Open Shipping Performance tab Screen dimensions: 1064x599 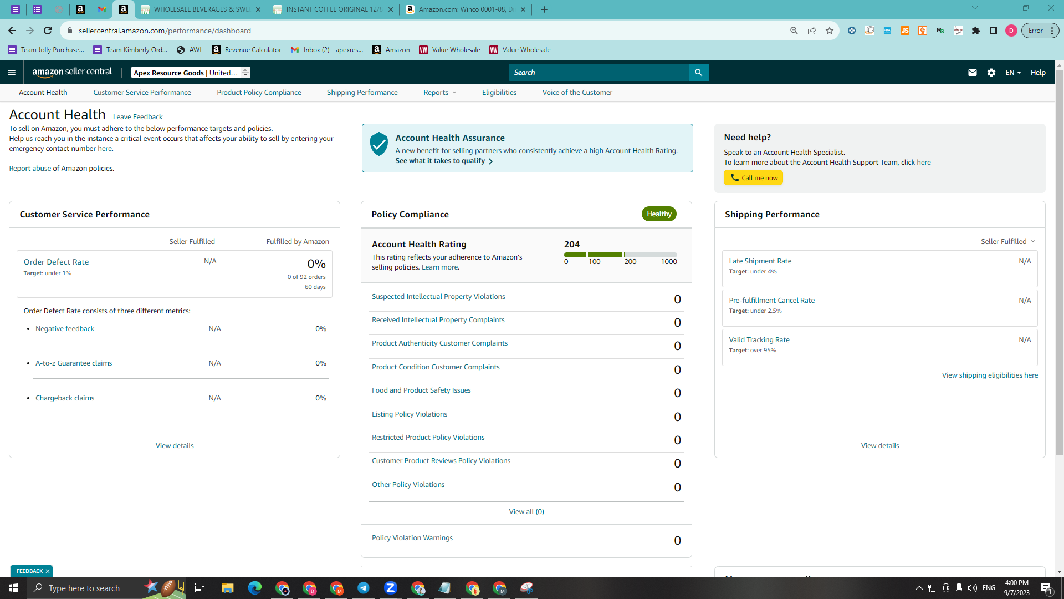click(x=362, y=93)
